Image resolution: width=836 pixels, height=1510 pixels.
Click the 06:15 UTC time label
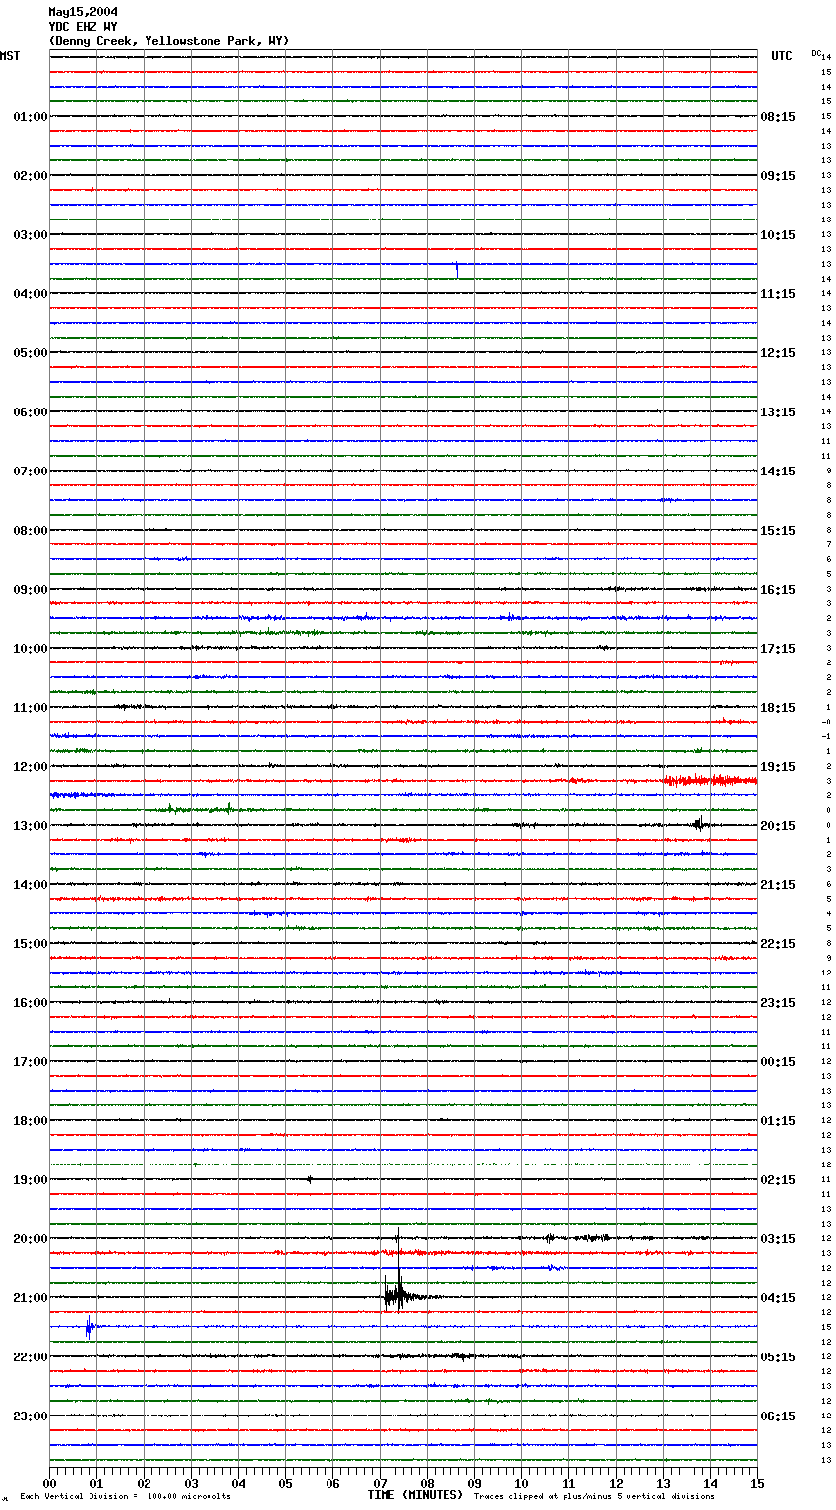[x=778, y=1416]
